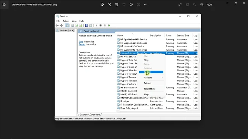Click the slideshow icon in Photos toolbar

(138, 4)
